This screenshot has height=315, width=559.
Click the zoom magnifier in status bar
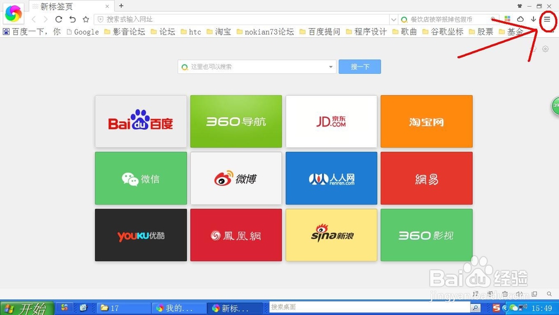(549, 294)
